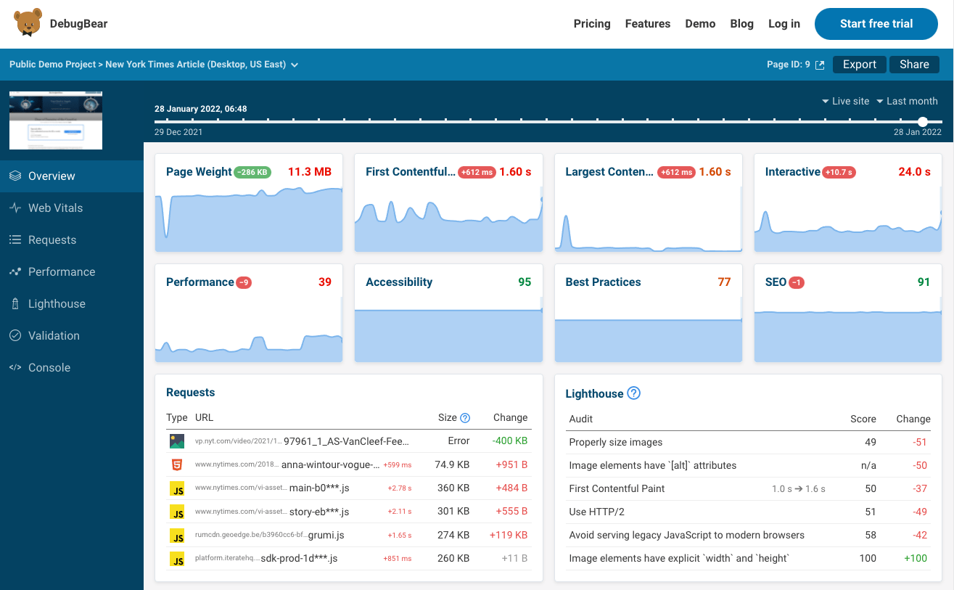Open external link icon beside Page ID
Screen dimensions: 954x590
click(x=820, y=65)
